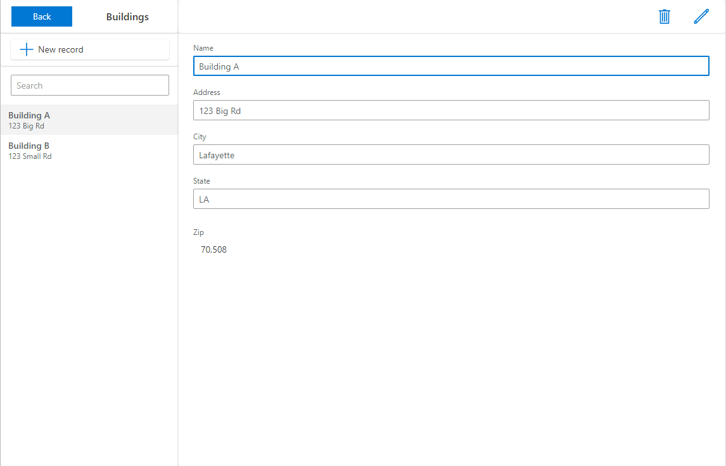
Task: Click the Address field label
Action: coord(207,92)
